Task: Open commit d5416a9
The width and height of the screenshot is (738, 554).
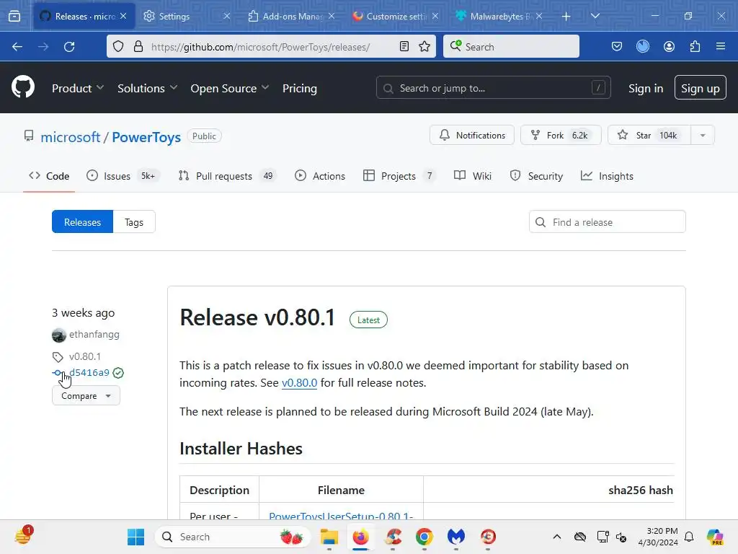Action: click(x=89, y=373)
